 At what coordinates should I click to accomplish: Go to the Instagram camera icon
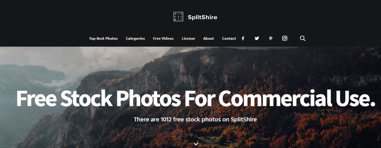pos(285,38)
